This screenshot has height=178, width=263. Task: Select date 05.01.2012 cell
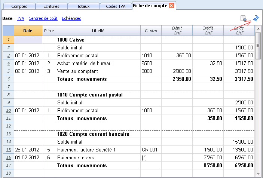coord(28,63)
